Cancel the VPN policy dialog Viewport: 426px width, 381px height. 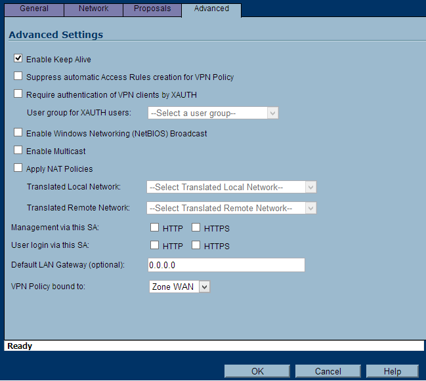[x=328, y=371]
